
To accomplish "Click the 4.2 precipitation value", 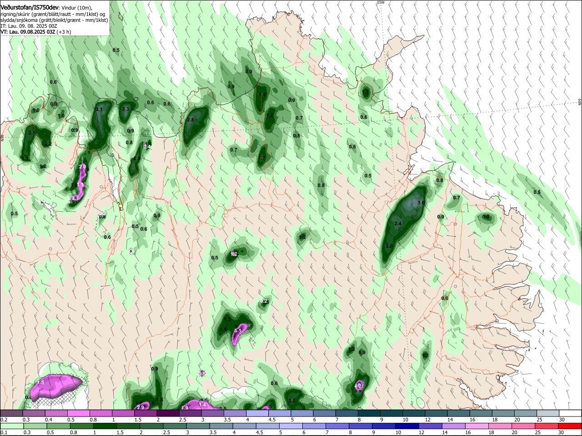I will click(x=357, y=386).
